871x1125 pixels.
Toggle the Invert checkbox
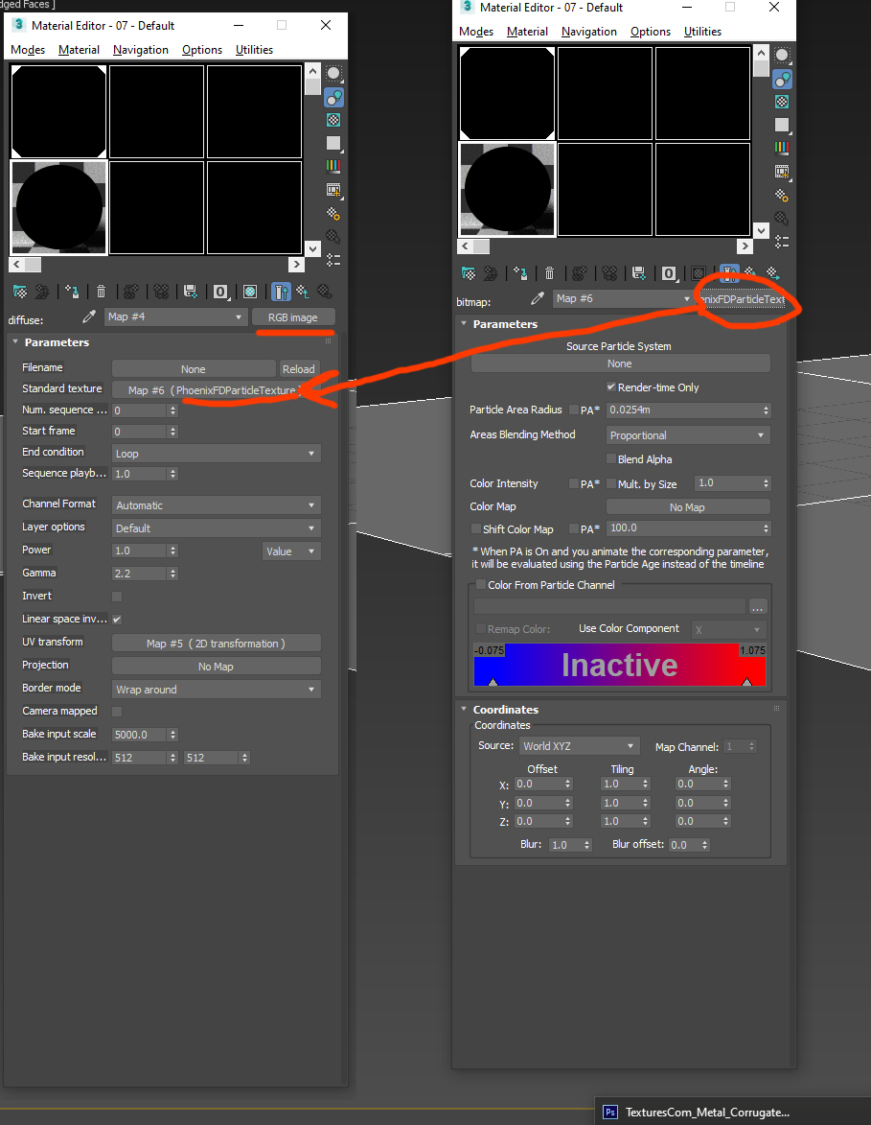pyautogui.click(x=117, y=597)
